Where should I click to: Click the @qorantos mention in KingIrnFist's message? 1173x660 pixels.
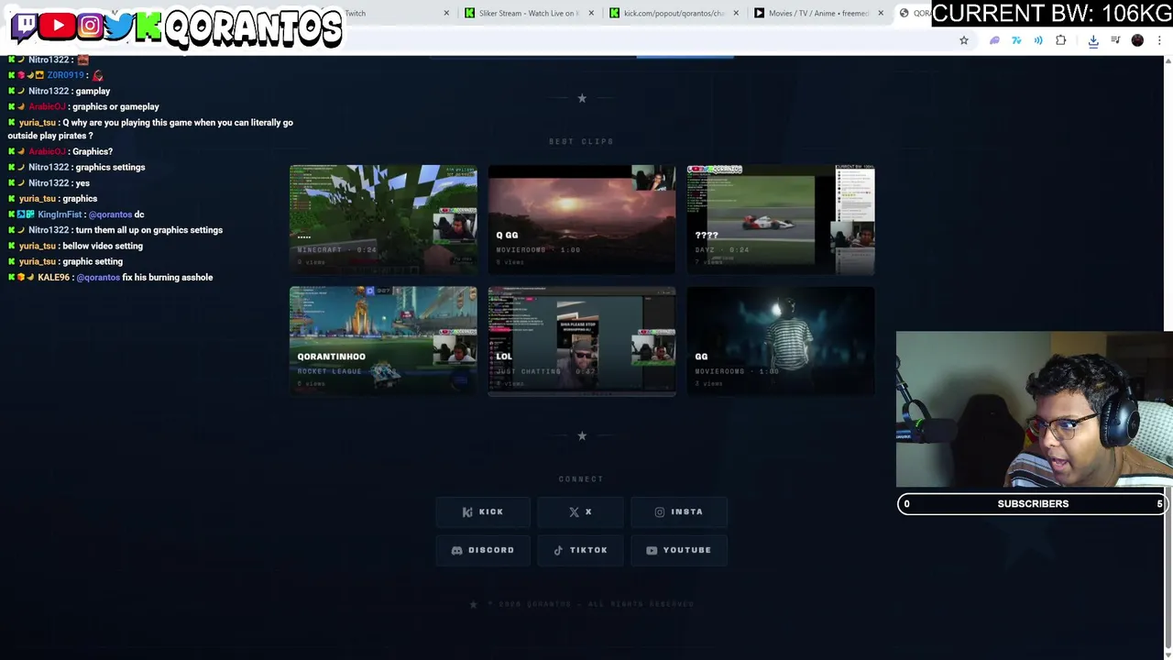110,214
